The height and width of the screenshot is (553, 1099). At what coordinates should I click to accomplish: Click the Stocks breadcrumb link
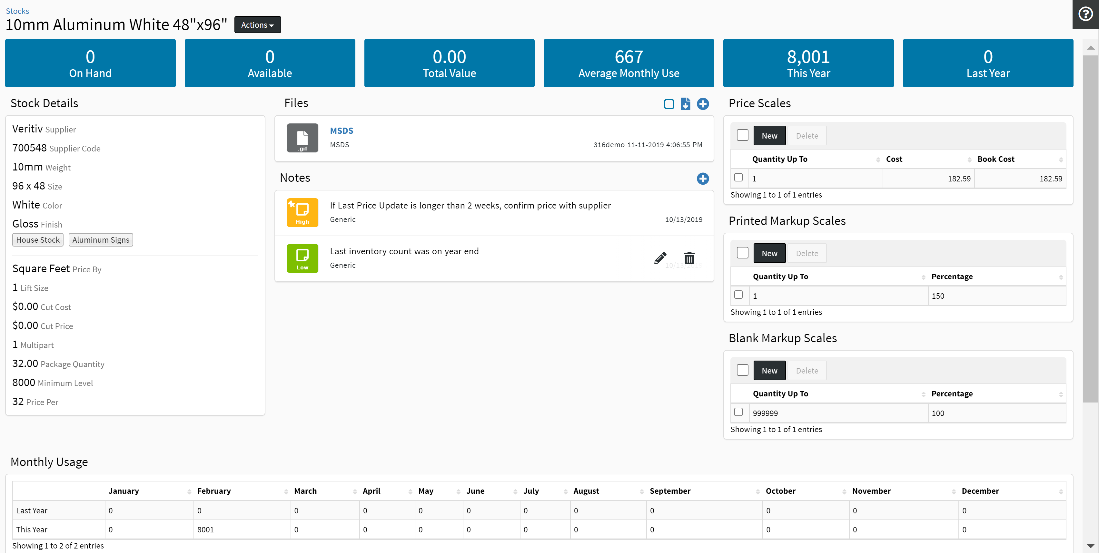click(x=17, y=11)
